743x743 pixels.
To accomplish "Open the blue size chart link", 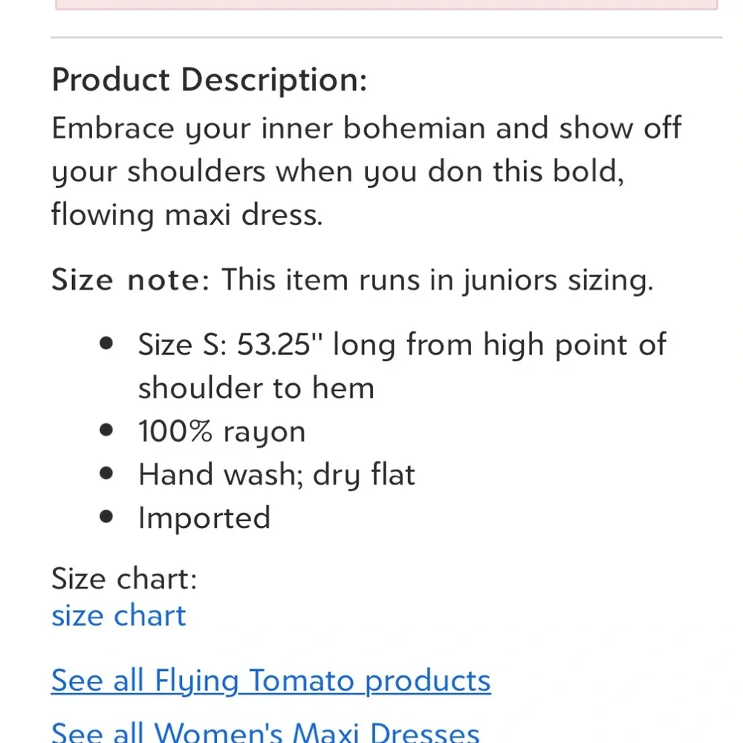I will pyautogui.click(x=119, y=616).
